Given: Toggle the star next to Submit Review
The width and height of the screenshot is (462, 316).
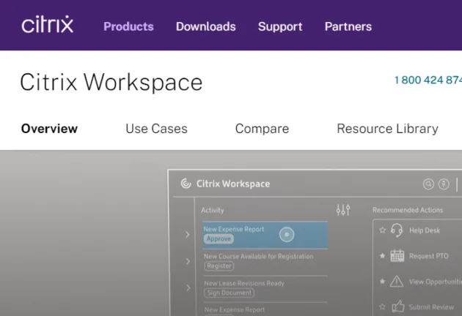Looking at the screenshot, I should (383, 307).
